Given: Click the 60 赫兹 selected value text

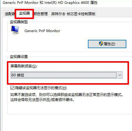Looking at the screenshot, I should coord(18,75).
